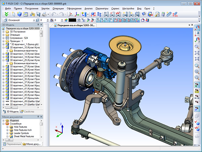Click the calendar-like form icon in top toolbar
The width and height of the screenshot is (202, 152).
click(x=26, y=14)
